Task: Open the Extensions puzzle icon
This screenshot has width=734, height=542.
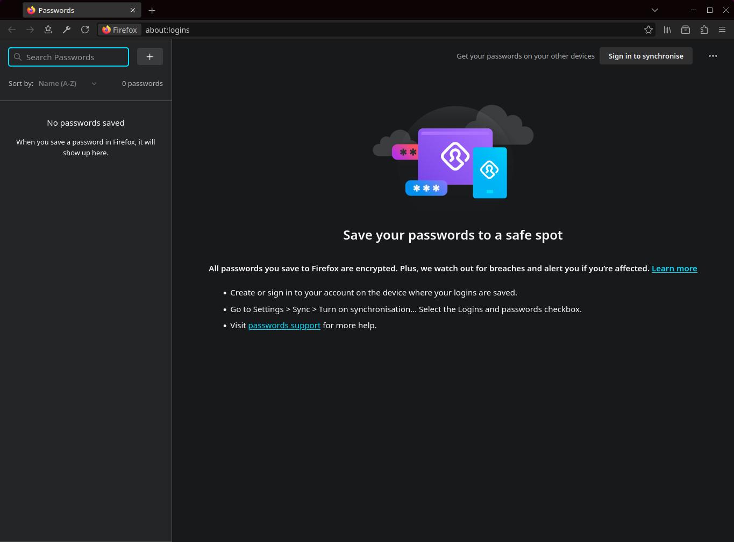Action: pyautogui.click(x=704, y=30)
